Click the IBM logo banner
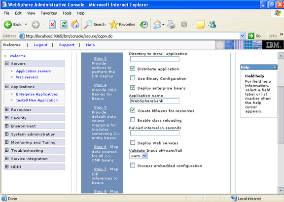284x202 pixels. 273,45
